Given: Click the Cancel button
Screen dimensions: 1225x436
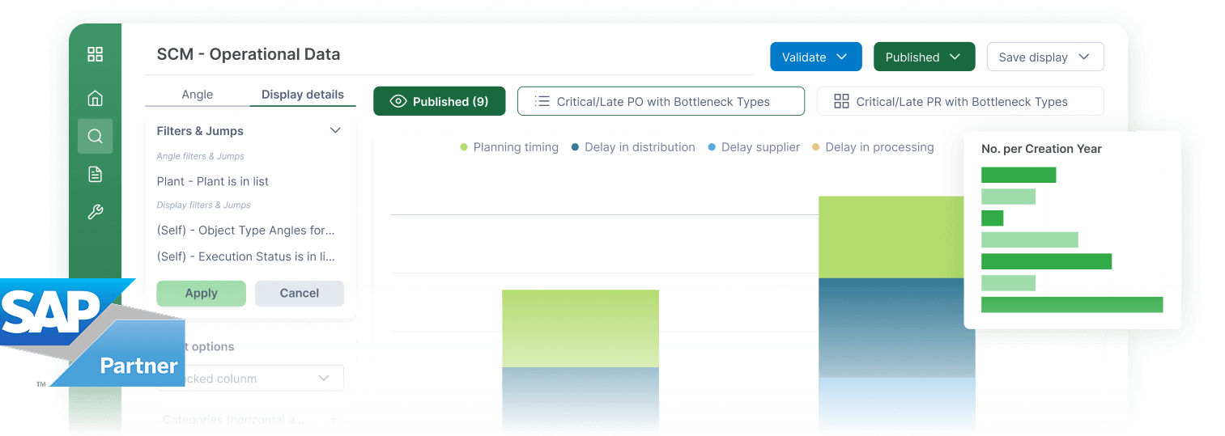Looking at the screenshot, I should pos(299,294).
